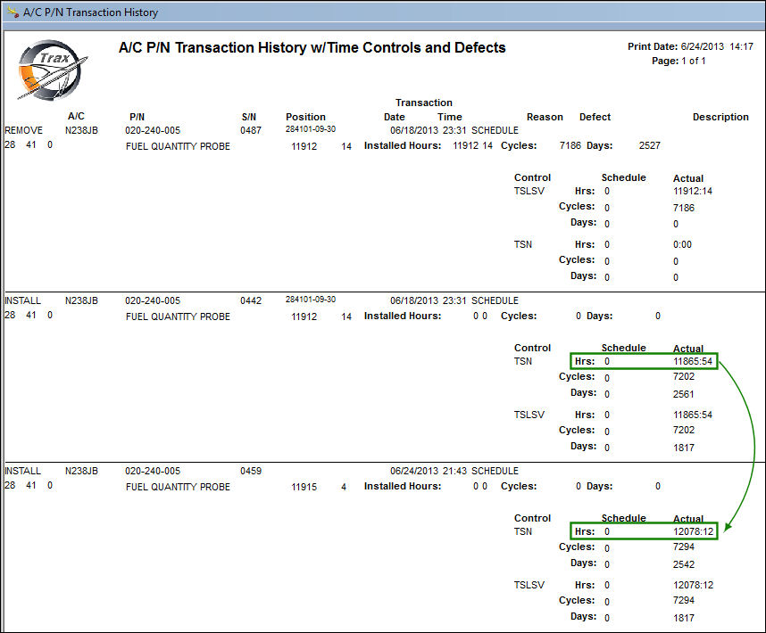Click the Trax logo image
The height and width of the screenshot is (633, 766).
tap(53, 70)
